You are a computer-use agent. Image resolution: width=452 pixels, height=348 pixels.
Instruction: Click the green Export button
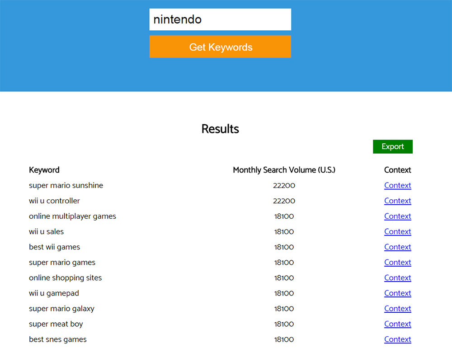pyautogui.click(x=393, y=146)
